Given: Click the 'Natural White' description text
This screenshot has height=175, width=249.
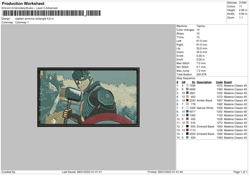Looking at the screenshot, I should (205, 108).
